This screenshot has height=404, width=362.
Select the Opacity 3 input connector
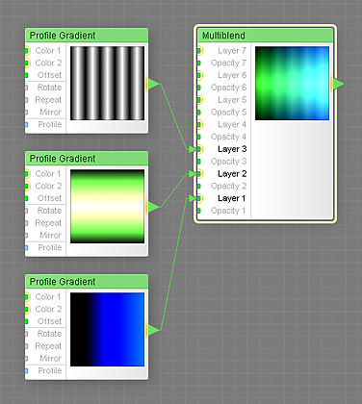[x=199, y=162]
